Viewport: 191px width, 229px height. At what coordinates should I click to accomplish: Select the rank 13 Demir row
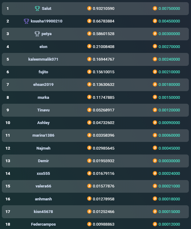click(95, 161)
